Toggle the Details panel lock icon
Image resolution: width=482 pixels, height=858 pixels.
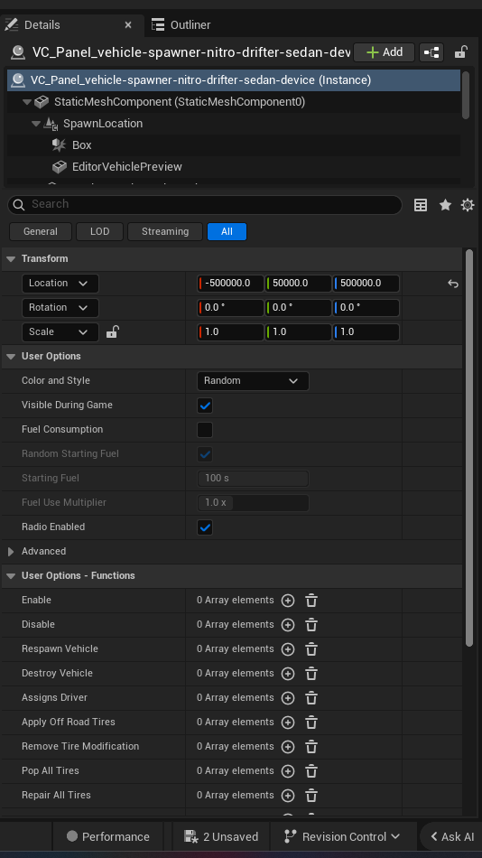(460, 52)
